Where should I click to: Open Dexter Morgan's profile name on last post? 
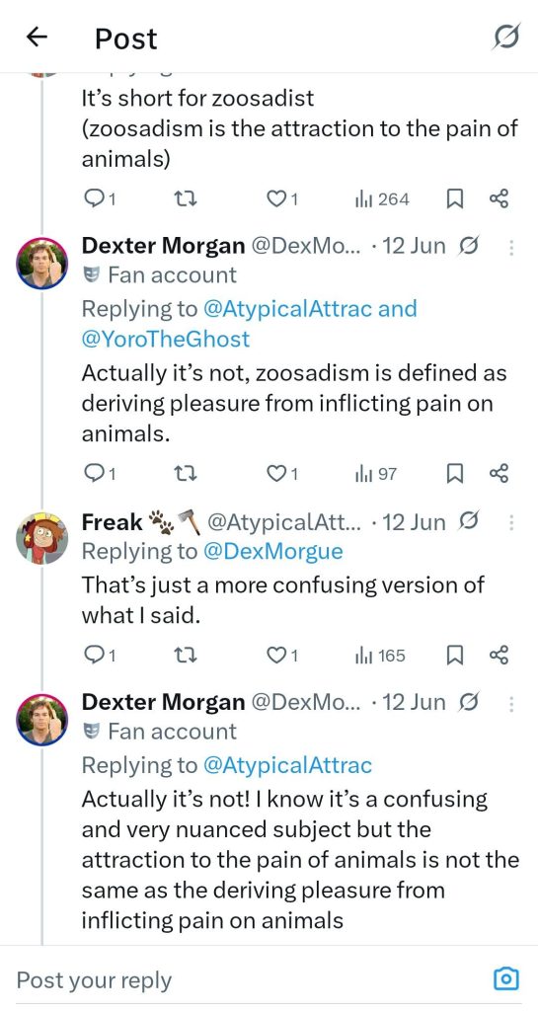point(163,702)
